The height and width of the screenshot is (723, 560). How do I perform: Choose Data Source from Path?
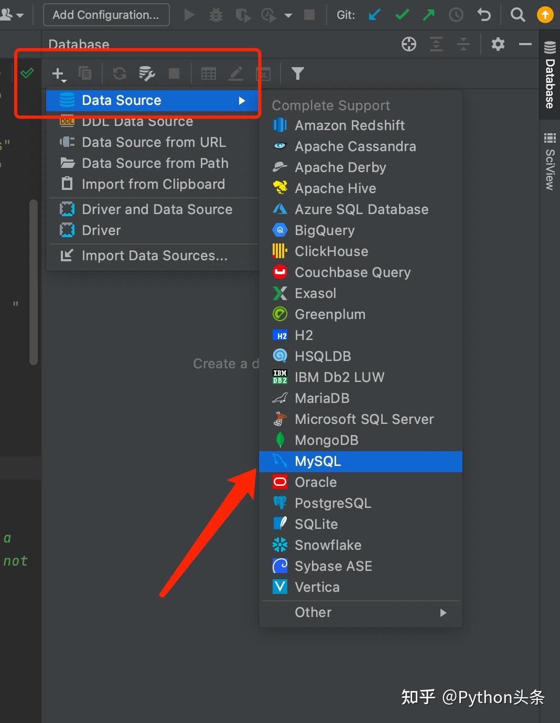[152, 163]
